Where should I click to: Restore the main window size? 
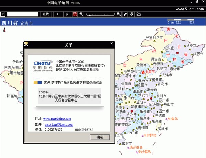(197, 2)
